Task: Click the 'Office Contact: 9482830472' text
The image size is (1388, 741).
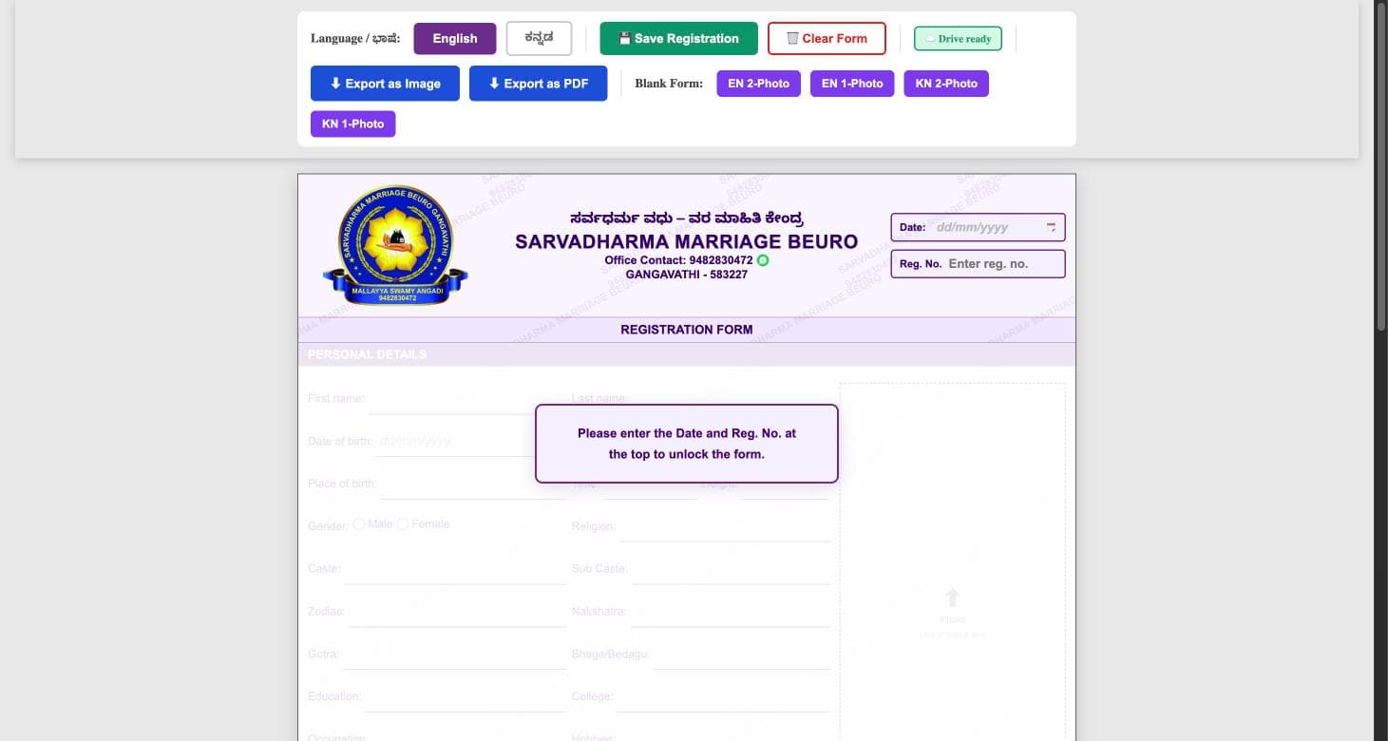Action: tap(678, 260)
